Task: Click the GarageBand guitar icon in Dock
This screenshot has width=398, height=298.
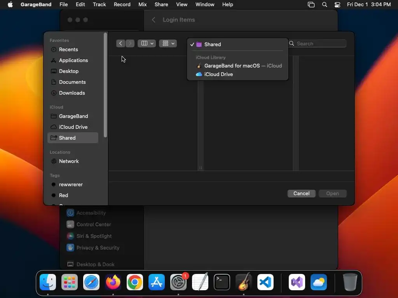Action: (244, 282)
